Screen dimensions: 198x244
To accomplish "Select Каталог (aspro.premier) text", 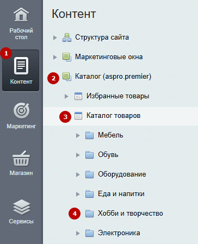I will click(x=113, y=77).
